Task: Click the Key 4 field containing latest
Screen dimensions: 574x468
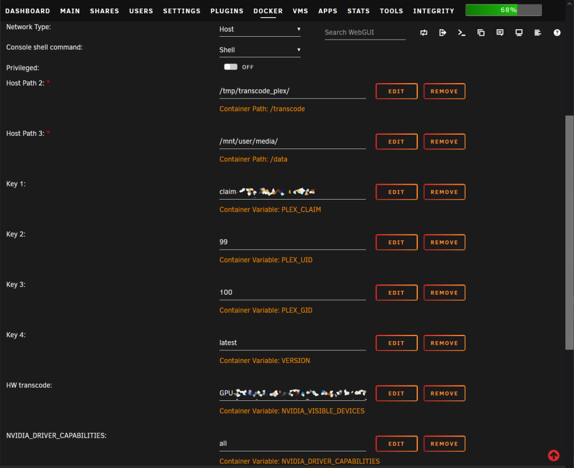Action: click(x=293, y=343)
